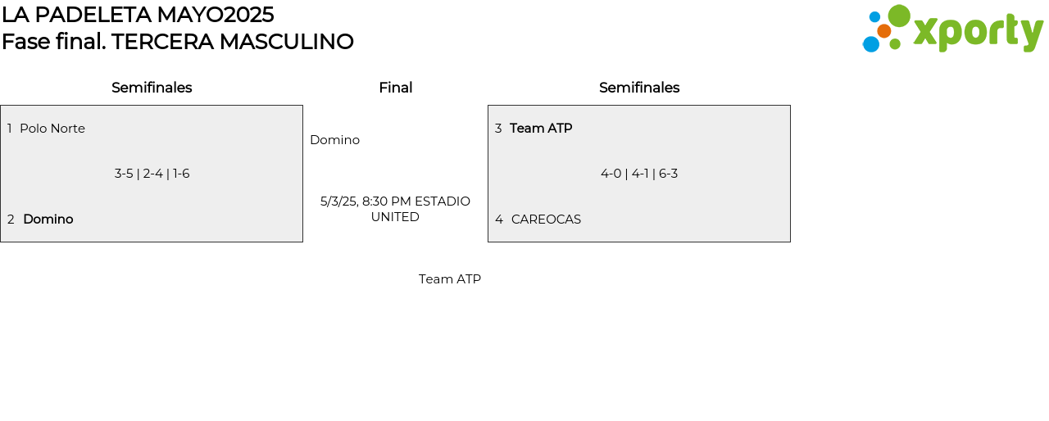Click the Semifinales heading above Polo Norte match

[x=152, y=88]
